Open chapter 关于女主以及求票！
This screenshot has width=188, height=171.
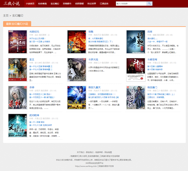37,39
